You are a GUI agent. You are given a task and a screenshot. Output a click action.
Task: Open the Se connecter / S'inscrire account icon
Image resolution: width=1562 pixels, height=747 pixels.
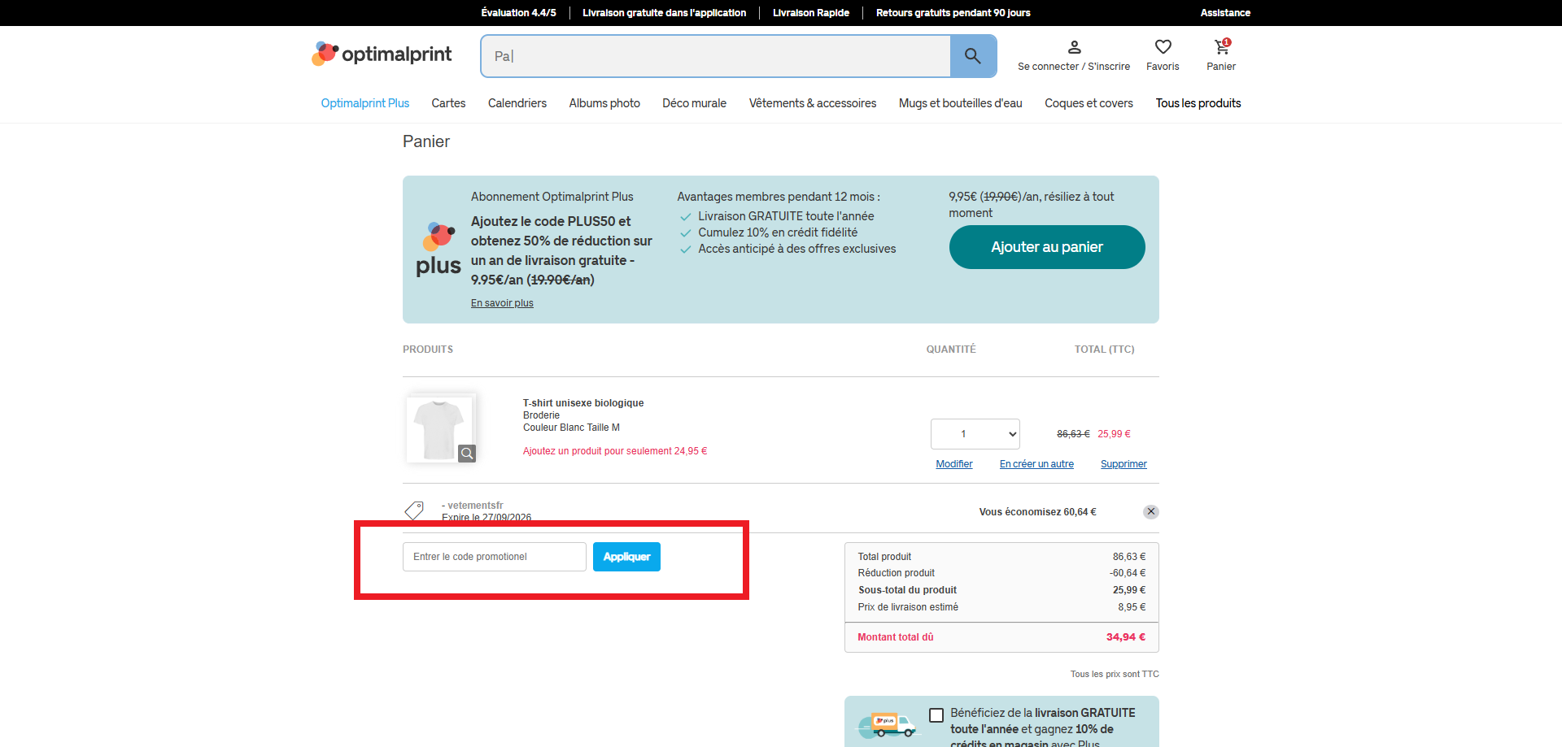pyautogui.click(x=1074, y=47)
